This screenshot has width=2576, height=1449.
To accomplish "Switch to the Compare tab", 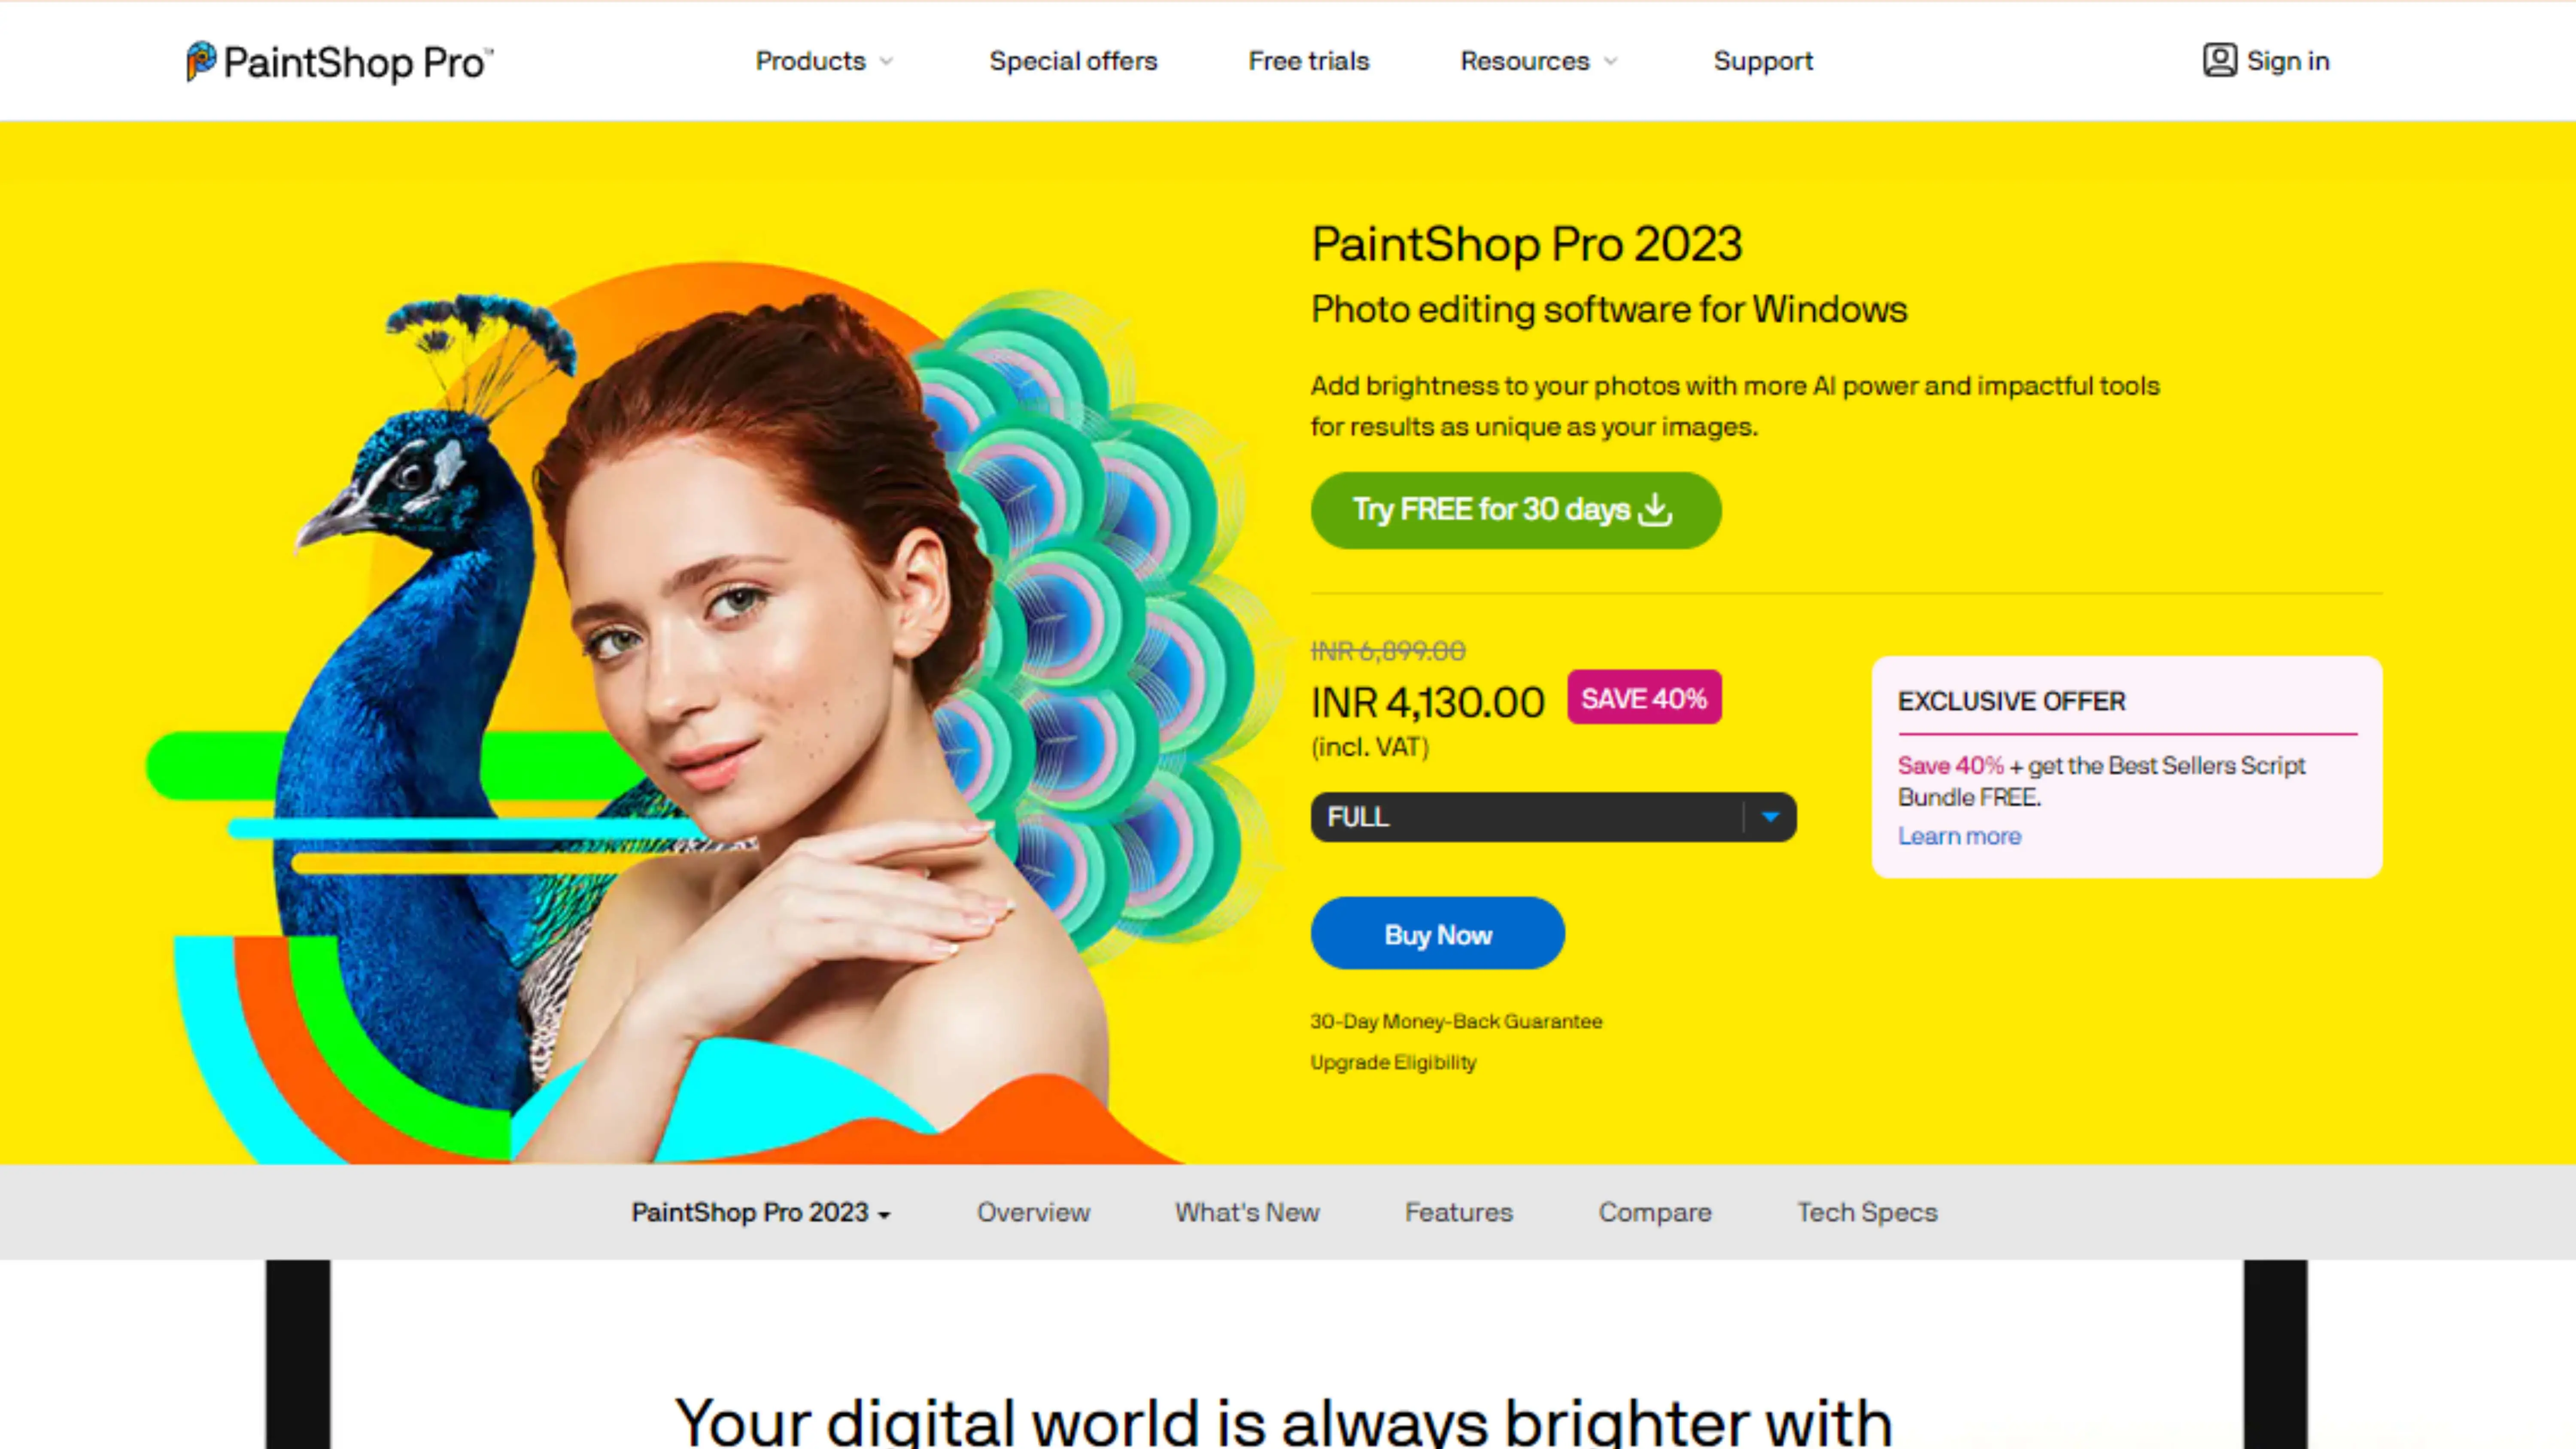I will [x=1654, y=1212].
